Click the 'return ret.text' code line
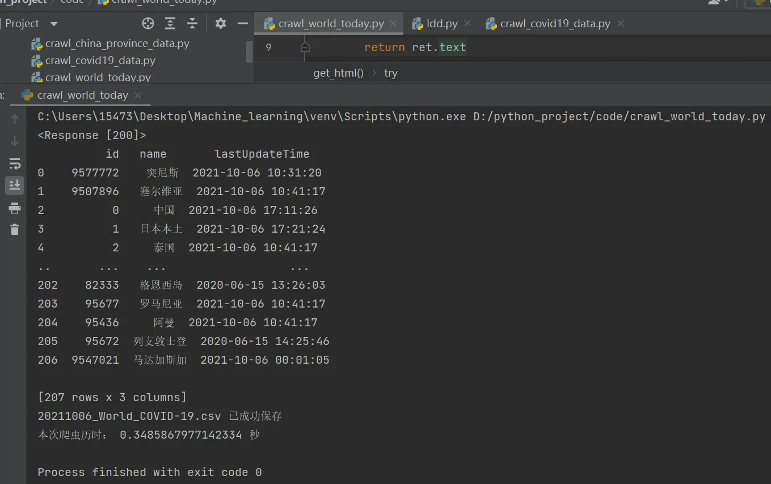 [x=415, y=48]
